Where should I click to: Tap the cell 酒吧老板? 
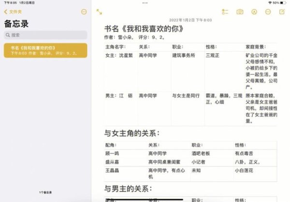(x=201, y=153)
